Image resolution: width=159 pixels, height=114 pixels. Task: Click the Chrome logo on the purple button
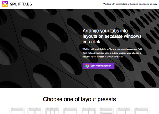click(87, 66)
